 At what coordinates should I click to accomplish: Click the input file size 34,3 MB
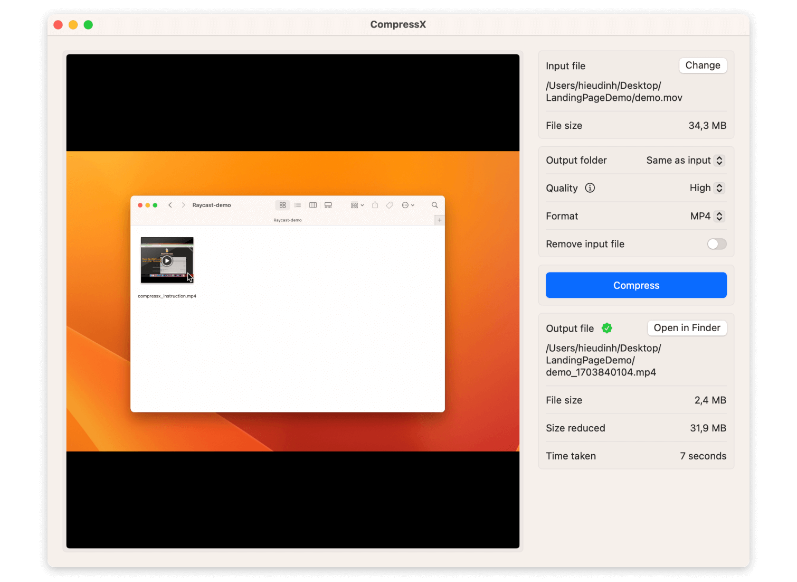707,126
